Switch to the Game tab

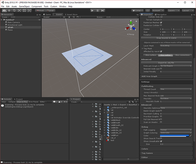(47, 14)
